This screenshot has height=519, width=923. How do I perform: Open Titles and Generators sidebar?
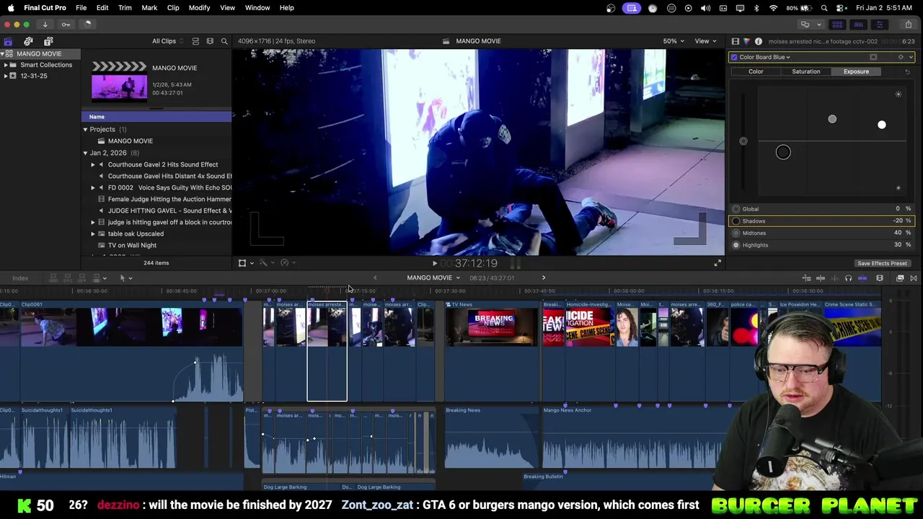48,41
